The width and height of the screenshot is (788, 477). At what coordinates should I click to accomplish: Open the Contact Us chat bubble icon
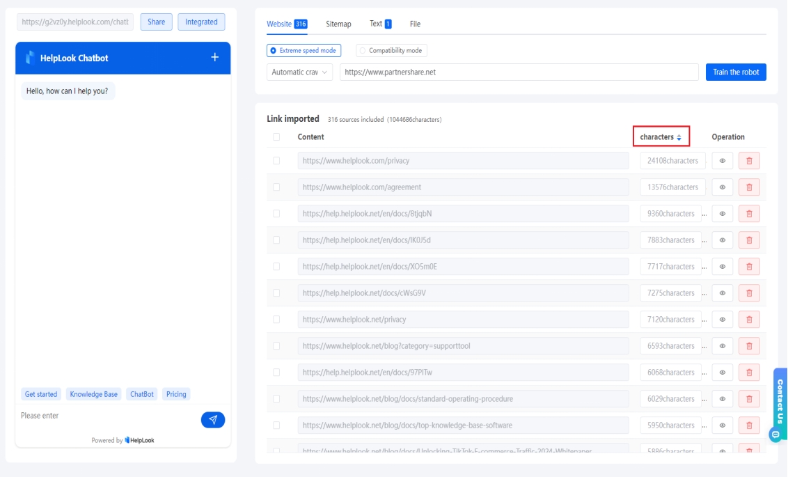tap(775, 434)
